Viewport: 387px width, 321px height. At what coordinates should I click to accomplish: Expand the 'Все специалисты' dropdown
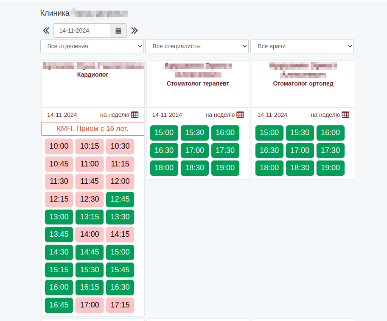pyautogui.click(x=197, y=46)
